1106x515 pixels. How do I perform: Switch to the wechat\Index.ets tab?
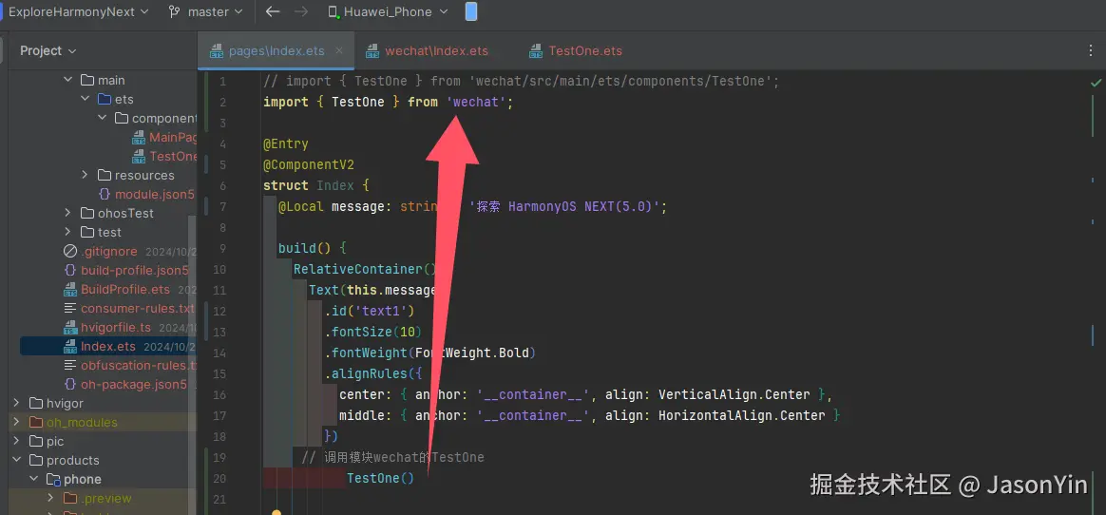tap(427, 50)
